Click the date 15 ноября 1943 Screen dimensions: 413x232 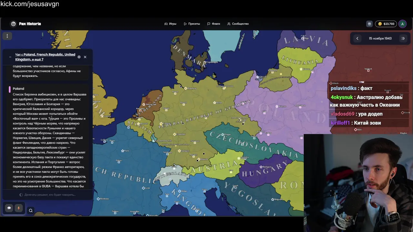(380, 38)
